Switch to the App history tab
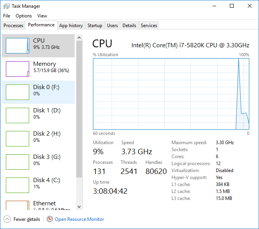 (71, 26)
